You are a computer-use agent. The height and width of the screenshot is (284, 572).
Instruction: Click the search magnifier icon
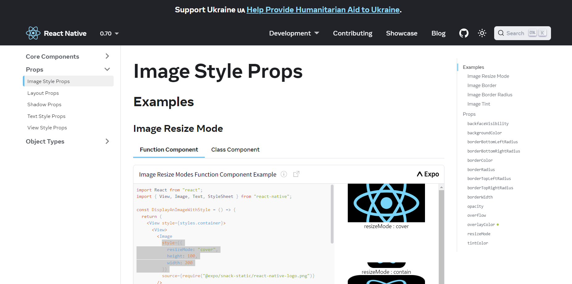501,33
